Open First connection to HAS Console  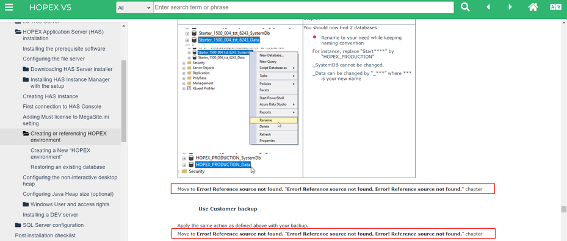[x=62, y=107]
